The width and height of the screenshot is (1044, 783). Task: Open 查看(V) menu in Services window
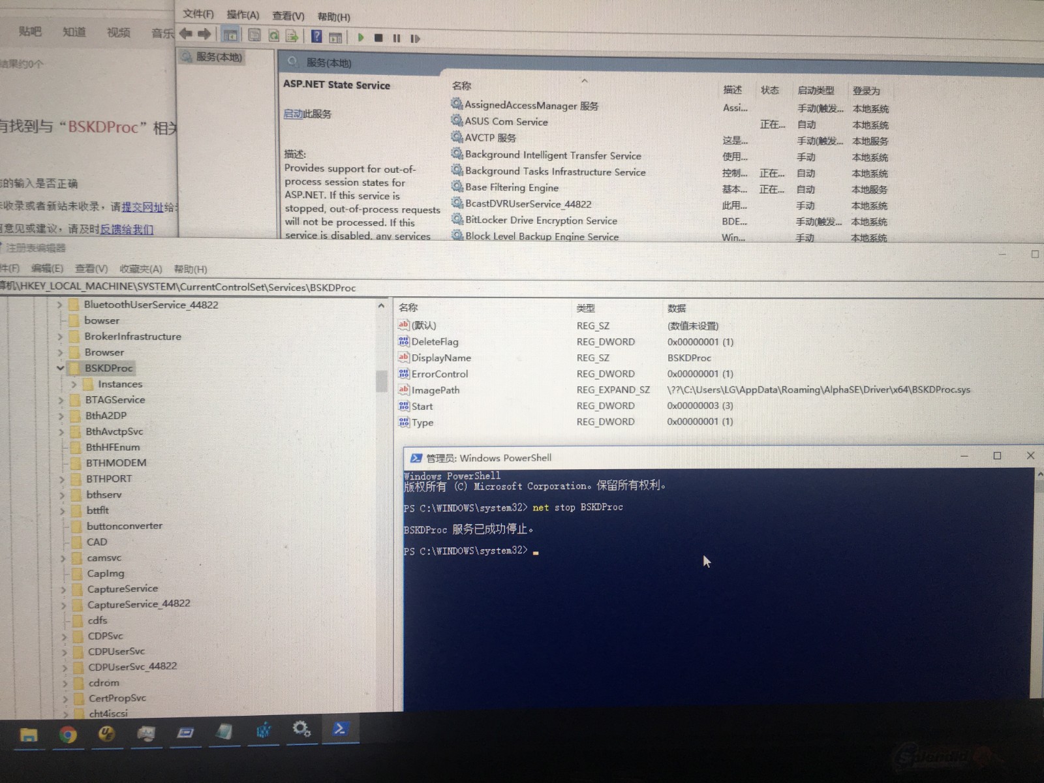[288, 16]
